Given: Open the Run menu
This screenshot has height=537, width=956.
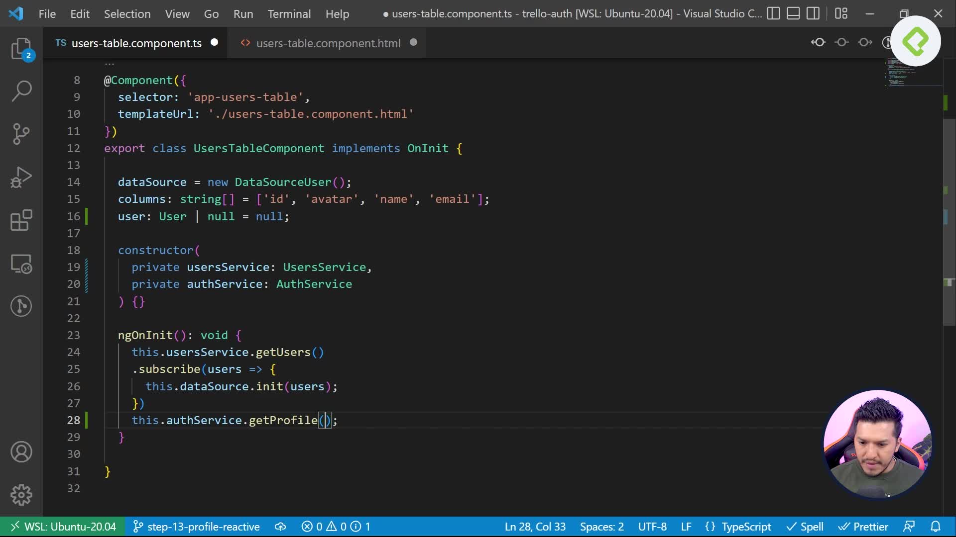Looking at the screenshot, I should (x=243, y=14).
